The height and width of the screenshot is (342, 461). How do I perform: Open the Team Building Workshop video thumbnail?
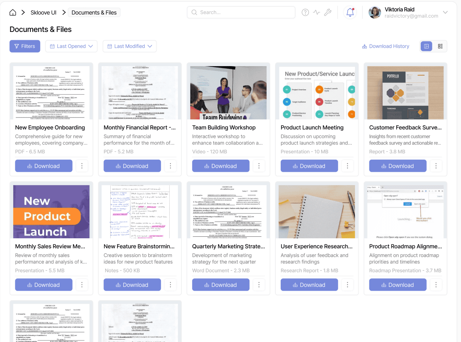pos(228,93)
